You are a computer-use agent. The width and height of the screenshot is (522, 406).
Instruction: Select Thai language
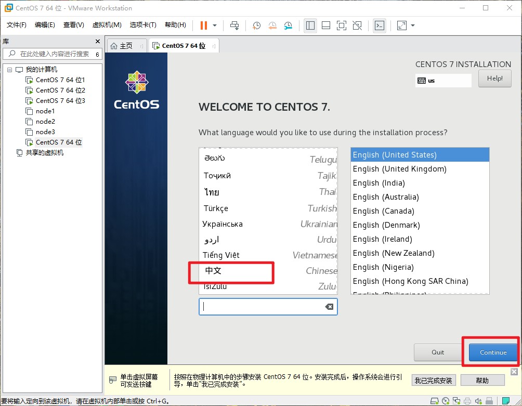(268, 192)
